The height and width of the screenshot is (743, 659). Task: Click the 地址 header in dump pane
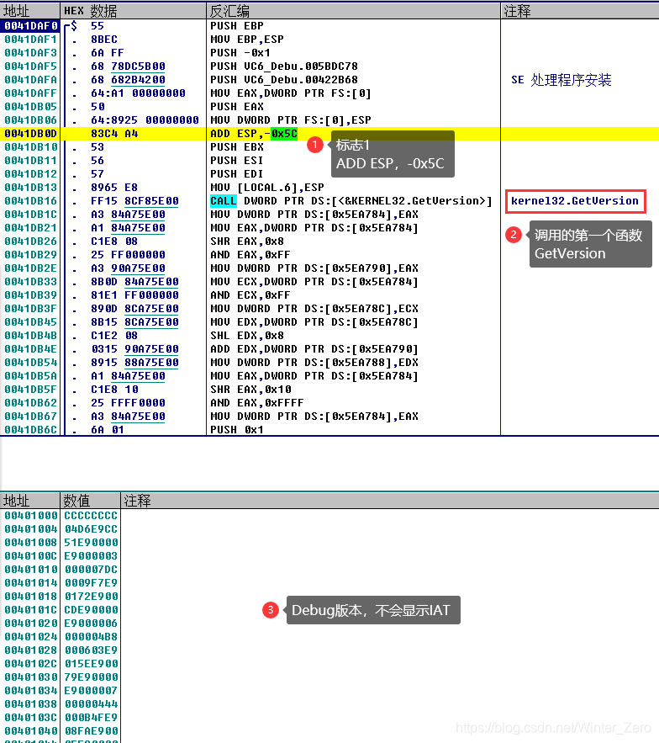click(x=29, y=501)
